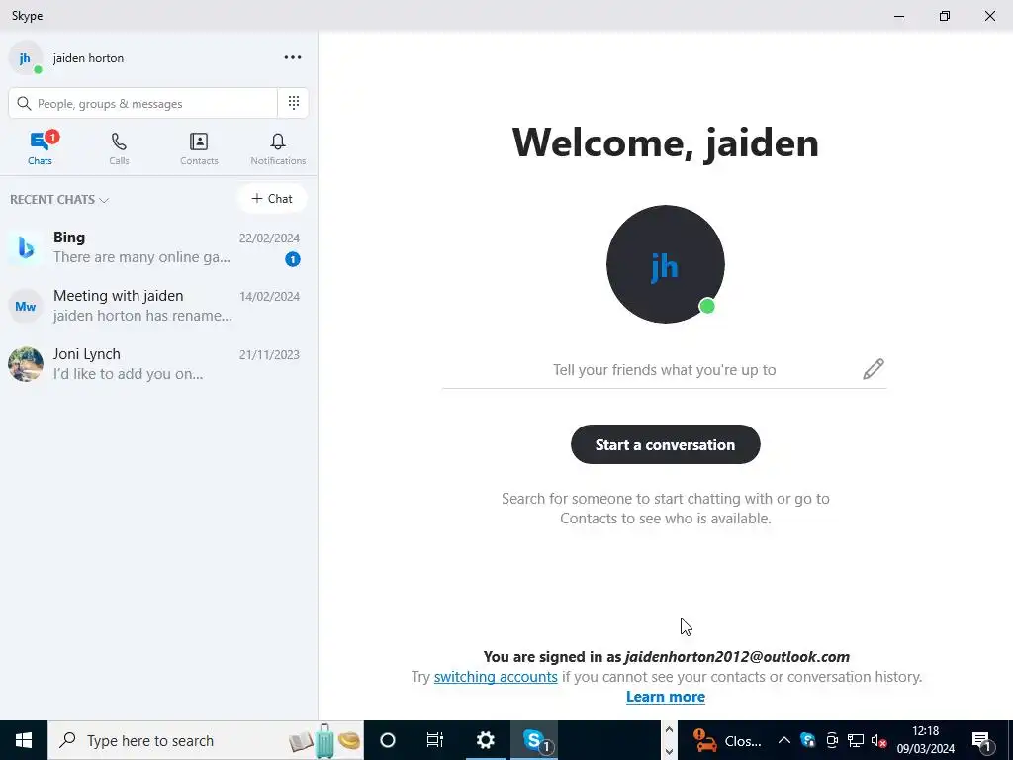Click the muted volume tray icon
This screenshot has width=1013, height=760.
(x=878, y=740)
